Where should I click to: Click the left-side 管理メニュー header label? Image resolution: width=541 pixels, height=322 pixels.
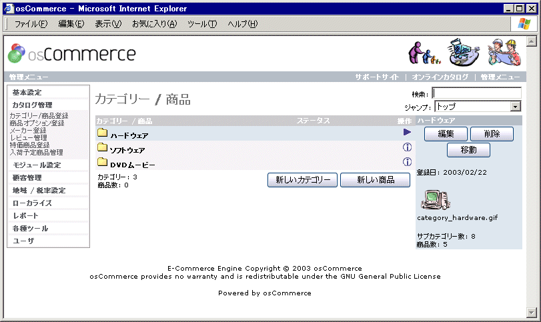[29, 77]
